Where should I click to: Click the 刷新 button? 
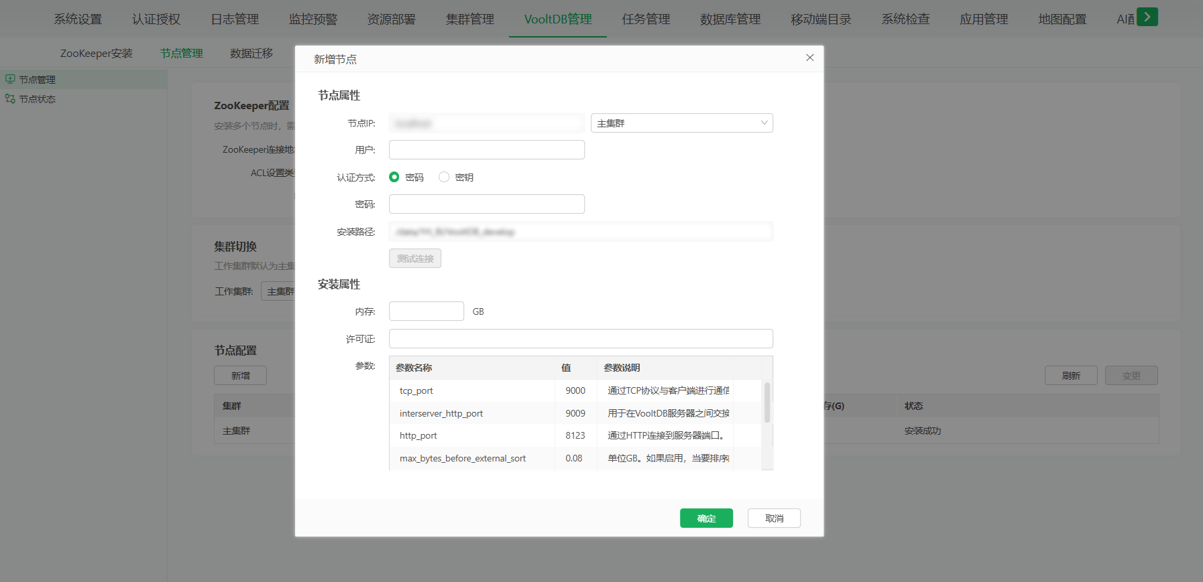point(1071,376)
